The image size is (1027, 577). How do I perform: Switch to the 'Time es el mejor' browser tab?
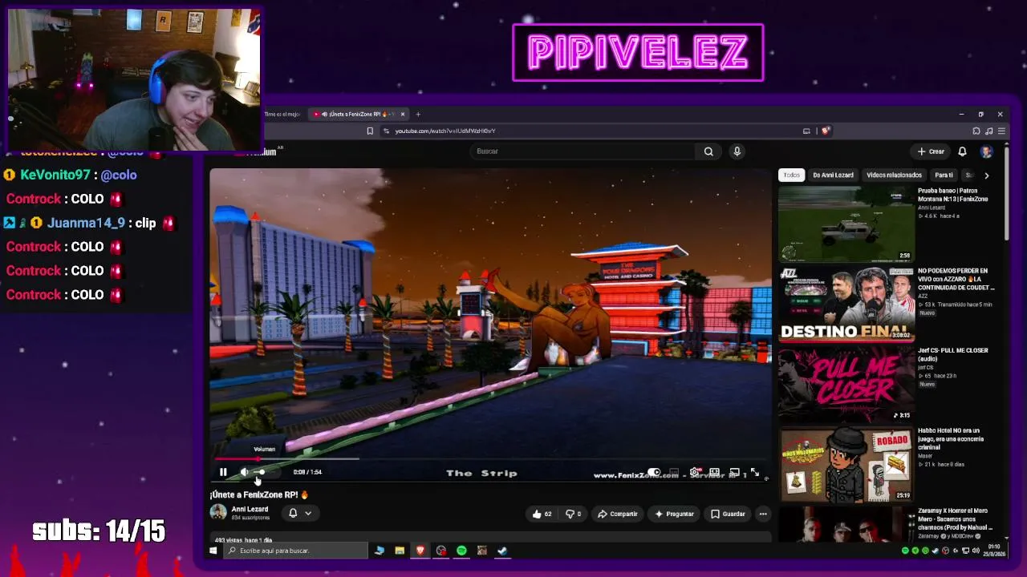[x=282, y=114]
